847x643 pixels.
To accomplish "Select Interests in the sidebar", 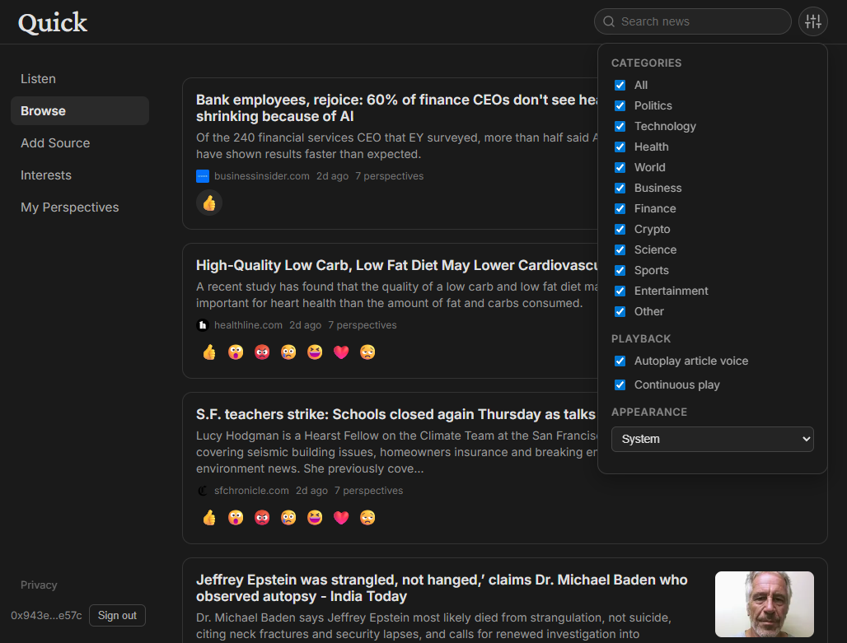I will (x=46, y=175).
